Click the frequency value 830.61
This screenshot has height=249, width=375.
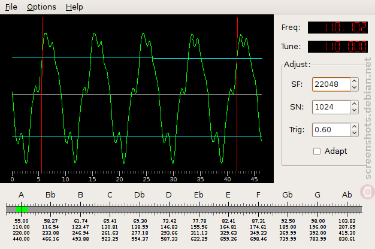(347, 239)
